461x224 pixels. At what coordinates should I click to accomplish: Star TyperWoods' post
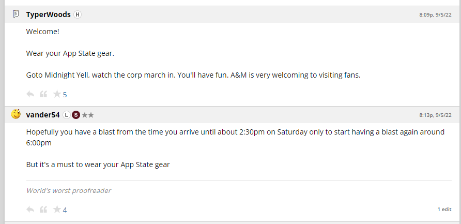click(56, 94)
